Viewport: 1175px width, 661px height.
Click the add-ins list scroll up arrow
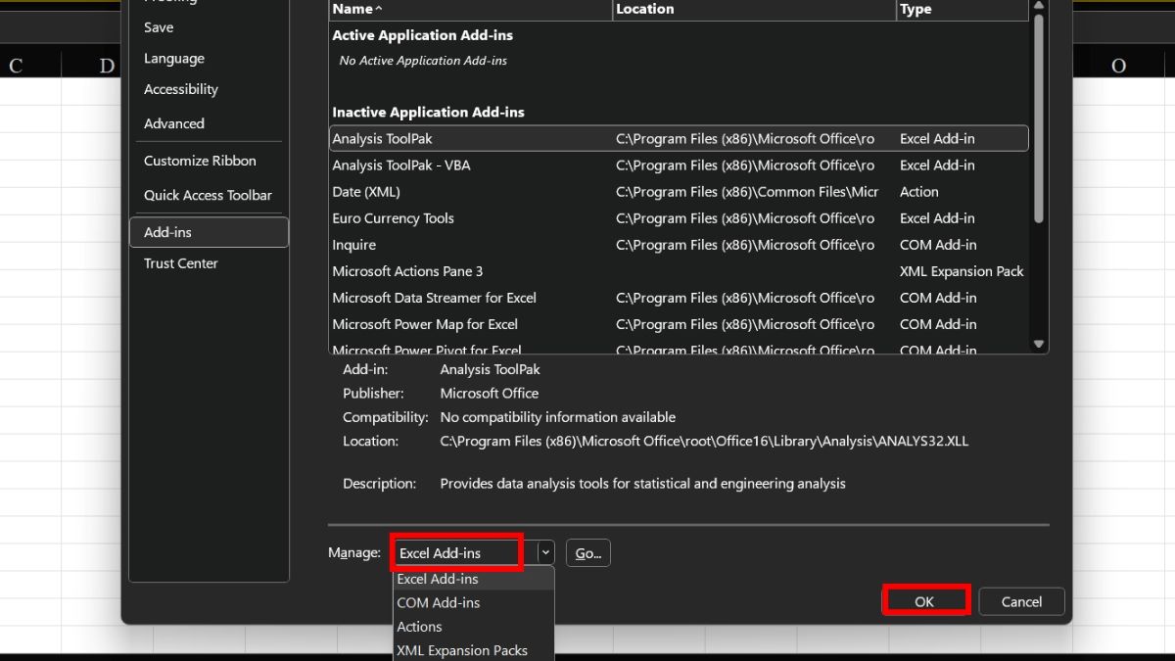point(1039,5)
